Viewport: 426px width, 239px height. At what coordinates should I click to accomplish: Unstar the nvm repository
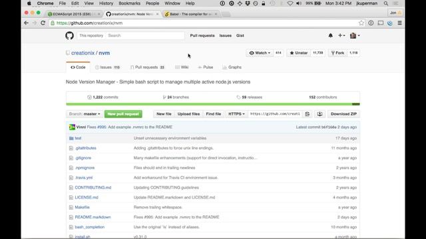[299, 53]
